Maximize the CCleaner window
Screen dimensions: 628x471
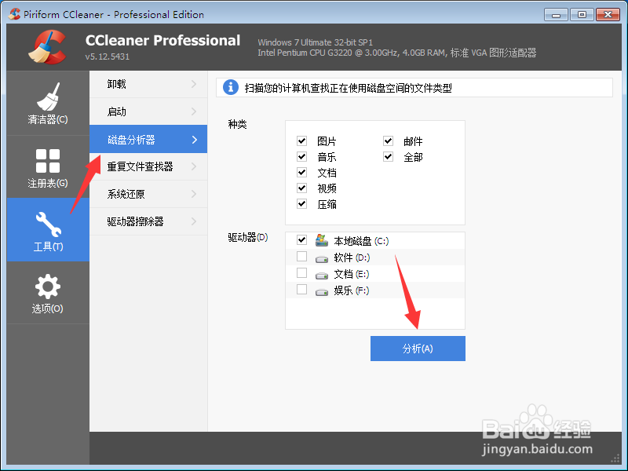pyautogui.click(x=582, y=15)
